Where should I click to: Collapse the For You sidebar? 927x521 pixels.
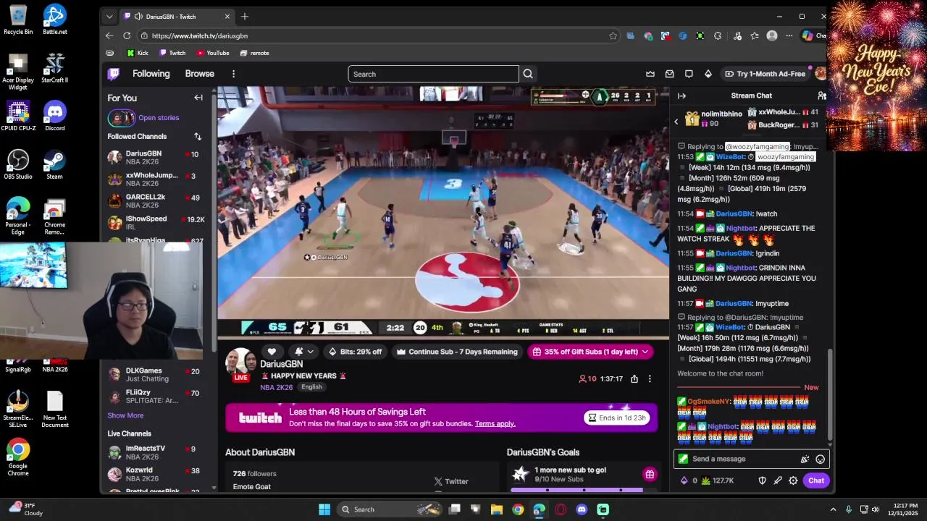click(198, 98)
